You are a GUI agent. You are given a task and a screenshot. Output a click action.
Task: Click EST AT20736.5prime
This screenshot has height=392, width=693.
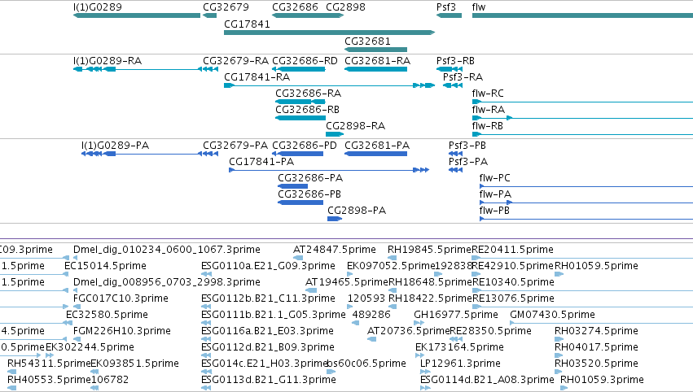click(408, 331)
